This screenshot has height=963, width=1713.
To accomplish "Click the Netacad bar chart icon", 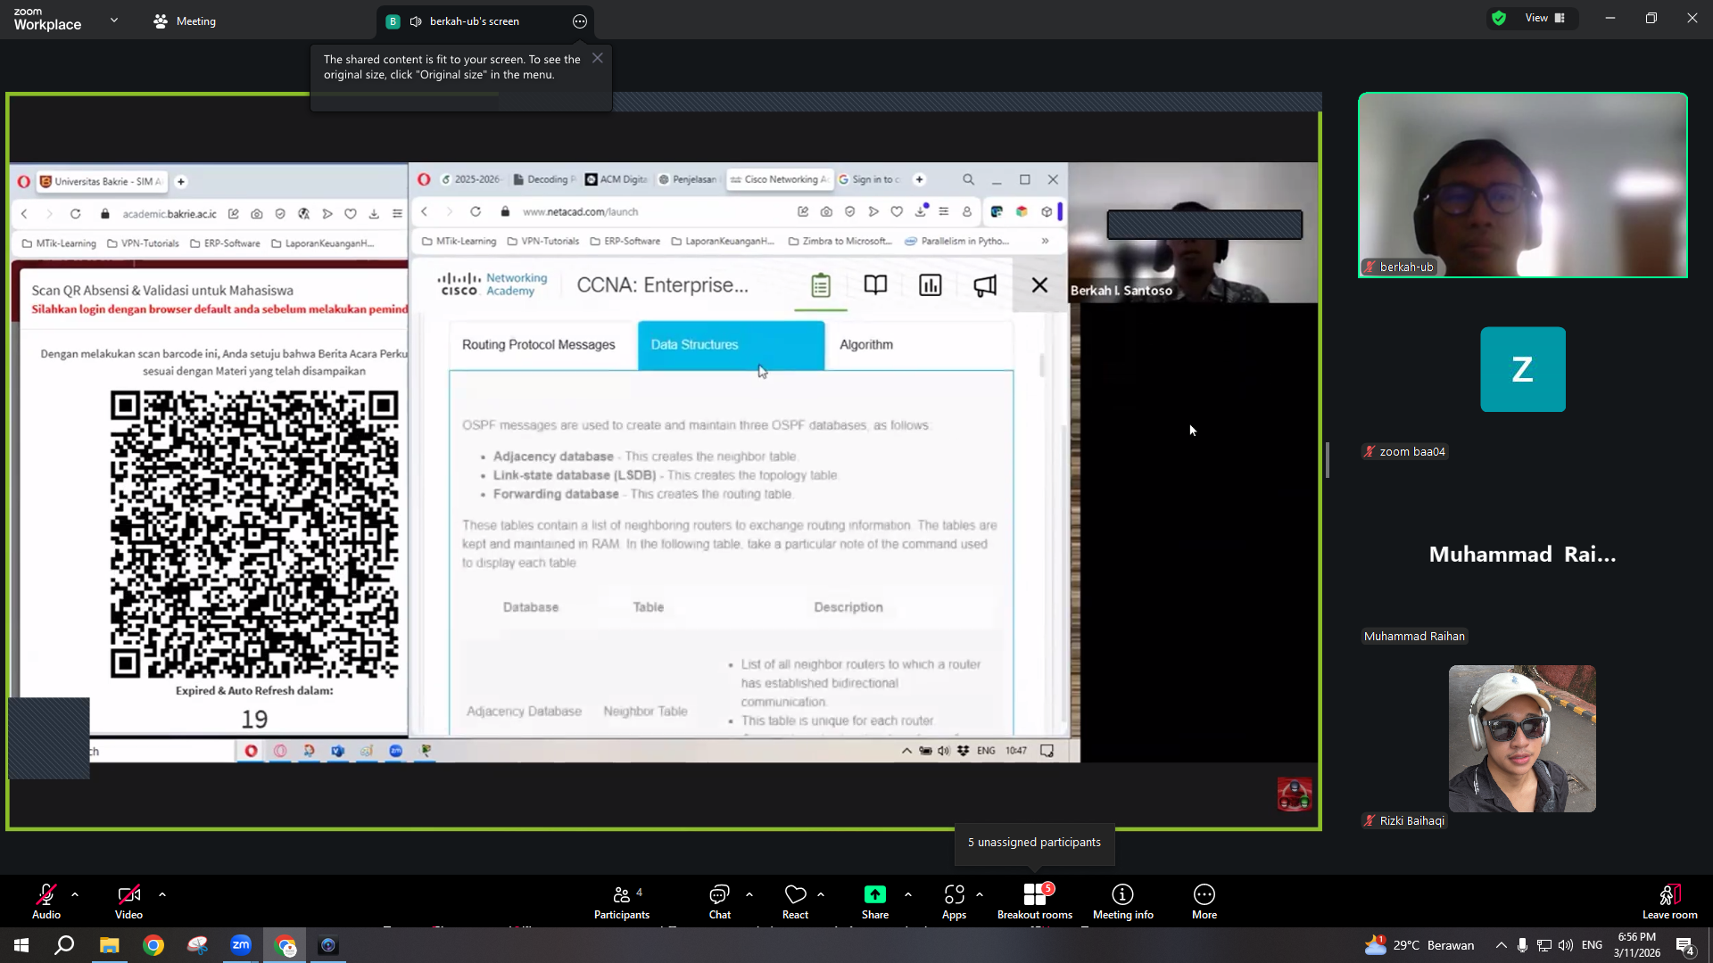I will click(x=931, y=285).
